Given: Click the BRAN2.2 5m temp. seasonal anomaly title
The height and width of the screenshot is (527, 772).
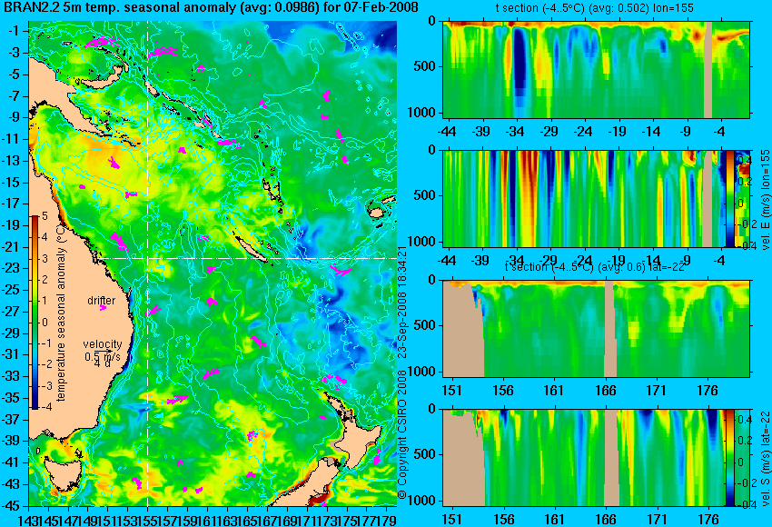Looking at the screenshot, I should (x=211, y=7).
